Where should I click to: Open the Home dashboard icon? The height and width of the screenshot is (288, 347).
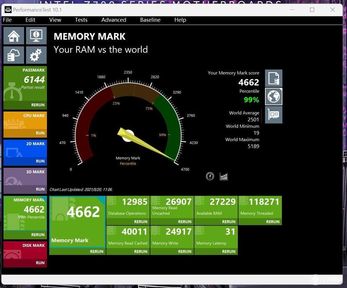click(14, 36)
